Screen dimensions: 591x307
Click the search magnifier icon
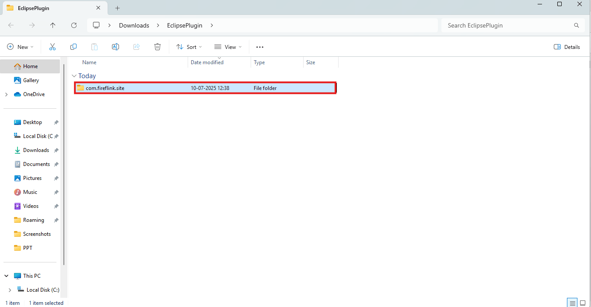[577, 25]
